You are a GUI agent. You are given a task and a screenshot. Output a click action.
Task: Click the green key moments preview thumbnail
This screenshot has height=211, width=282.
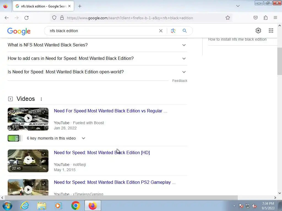(x=13, y=138)
